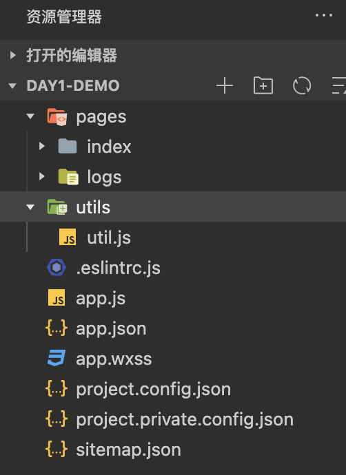Screen dimensions: 346x475
Task: Click the ESLint icon beside .eslintrc.js
Action: (x=57, y=268)
